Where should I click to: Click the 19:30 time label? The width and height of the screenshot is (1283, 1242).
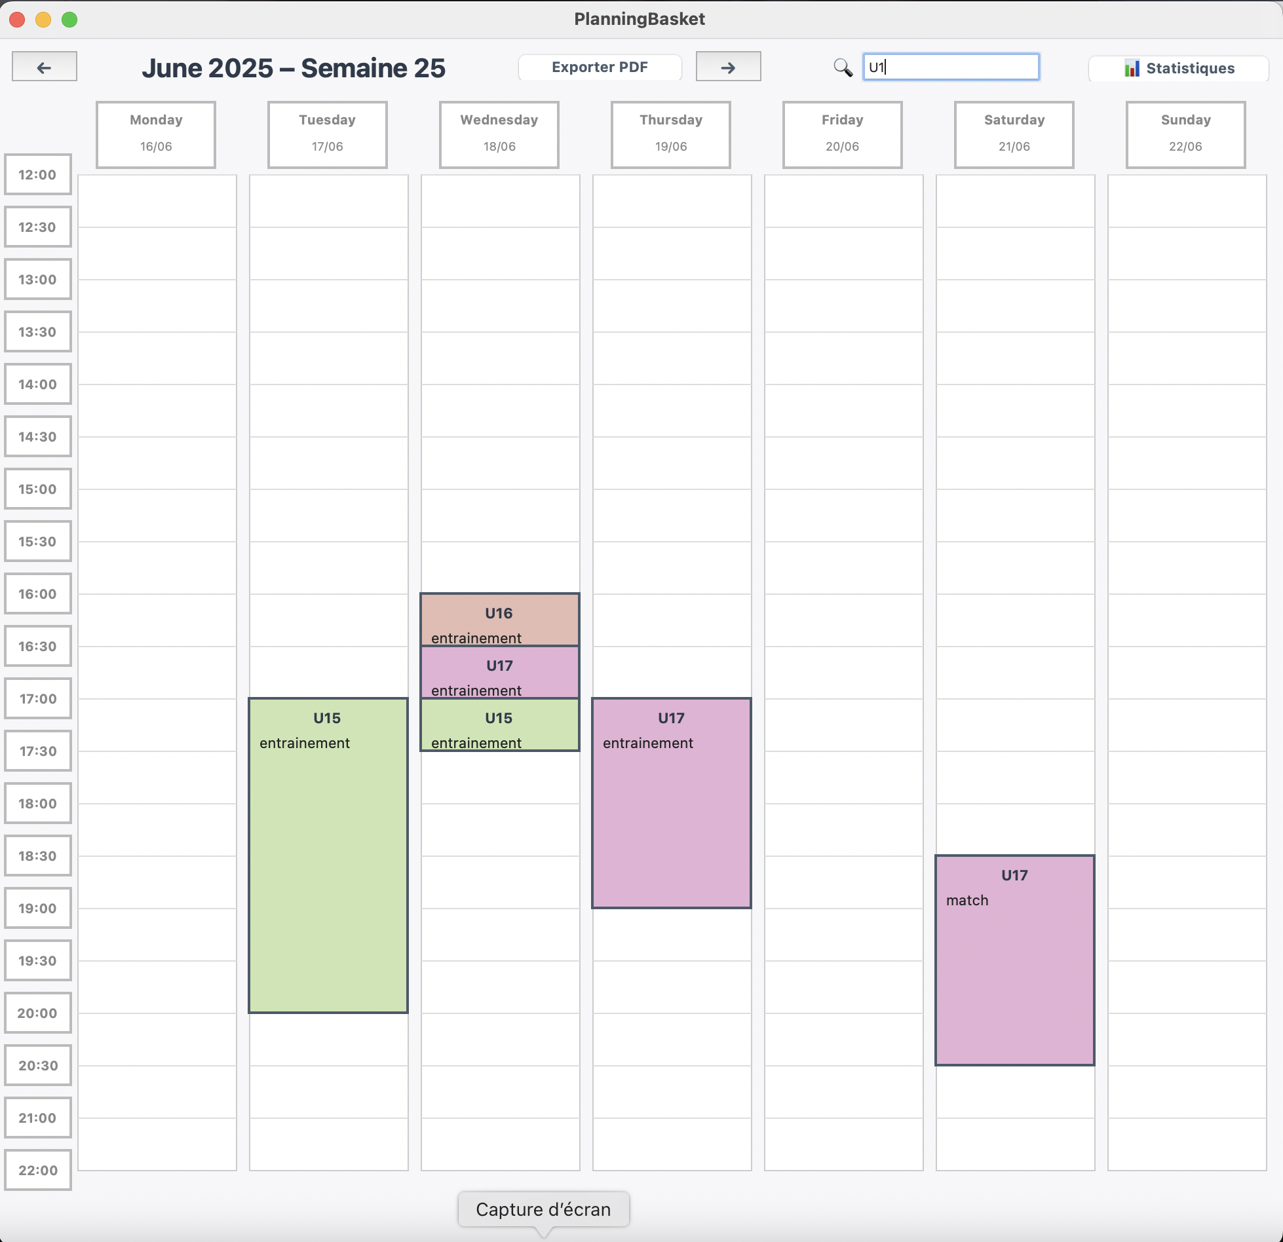pyautogui.click(x=38, y=960)
